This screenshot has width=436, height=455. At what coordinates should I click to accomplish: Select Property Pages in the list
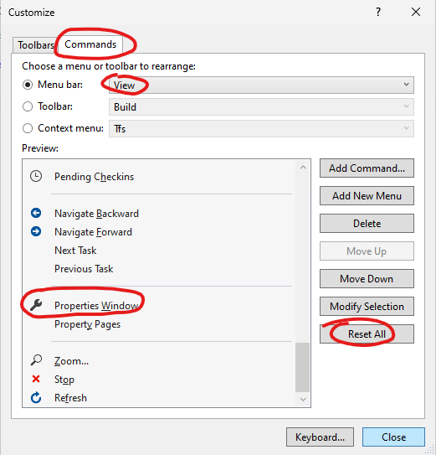[x=87, y=324]
